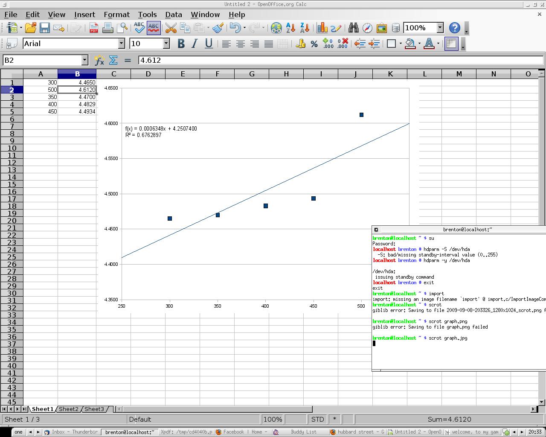Select row 1 header
The width and height of the screenshot is (546, 437).
coord(12,83)
